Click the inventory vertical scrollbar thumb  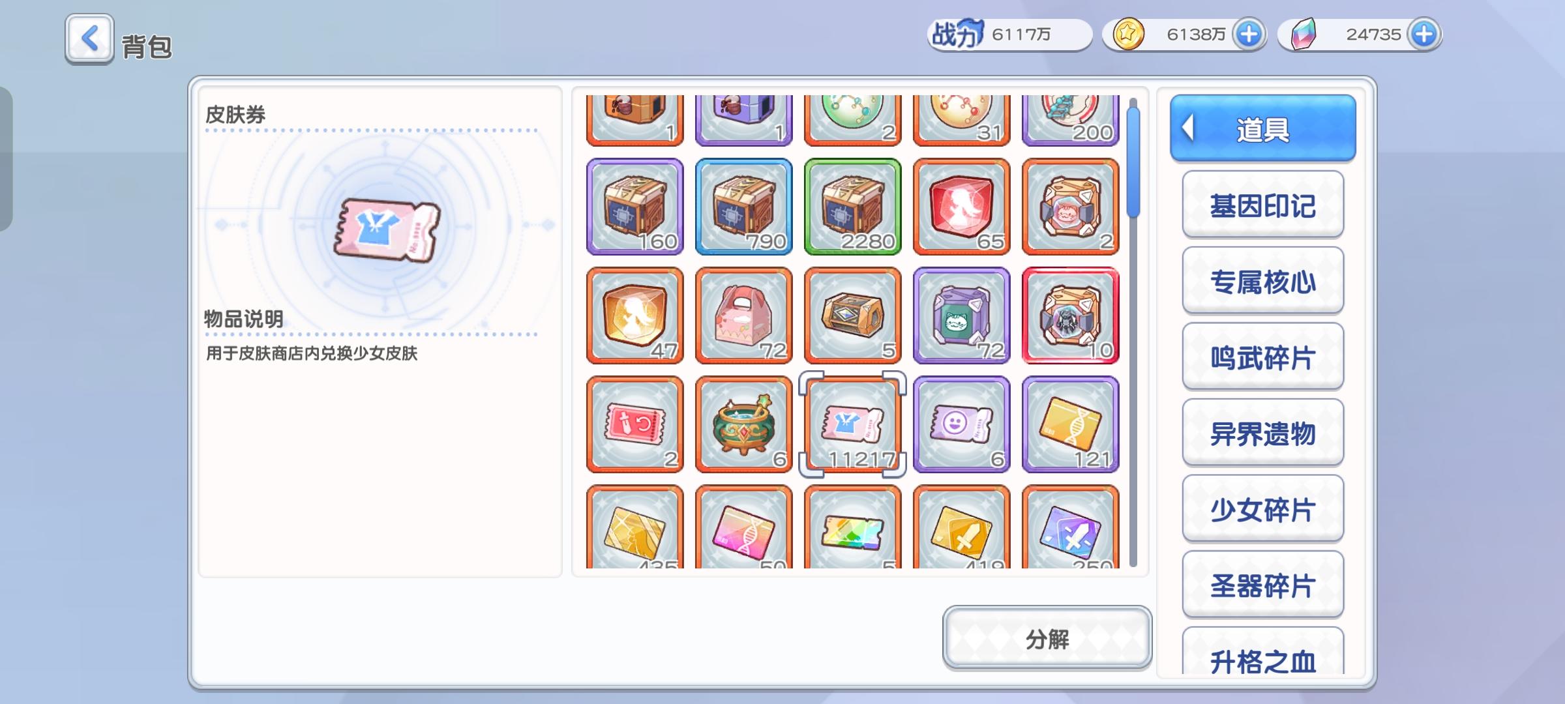pyautogui.click(x=1133, y=162)
